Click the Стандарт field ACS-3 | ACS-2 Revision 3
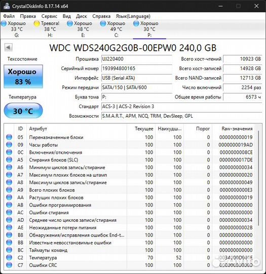This screenshot has height=274, width=266. 181,107
